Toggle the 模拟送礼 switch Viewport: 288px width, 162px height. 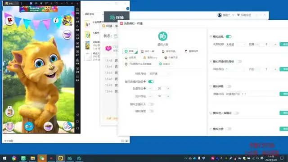[x=229, y=37]
